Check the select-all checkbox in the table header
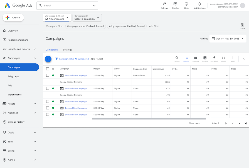The height and width of the screenshot is (168, 249). [x=47, y=69]
